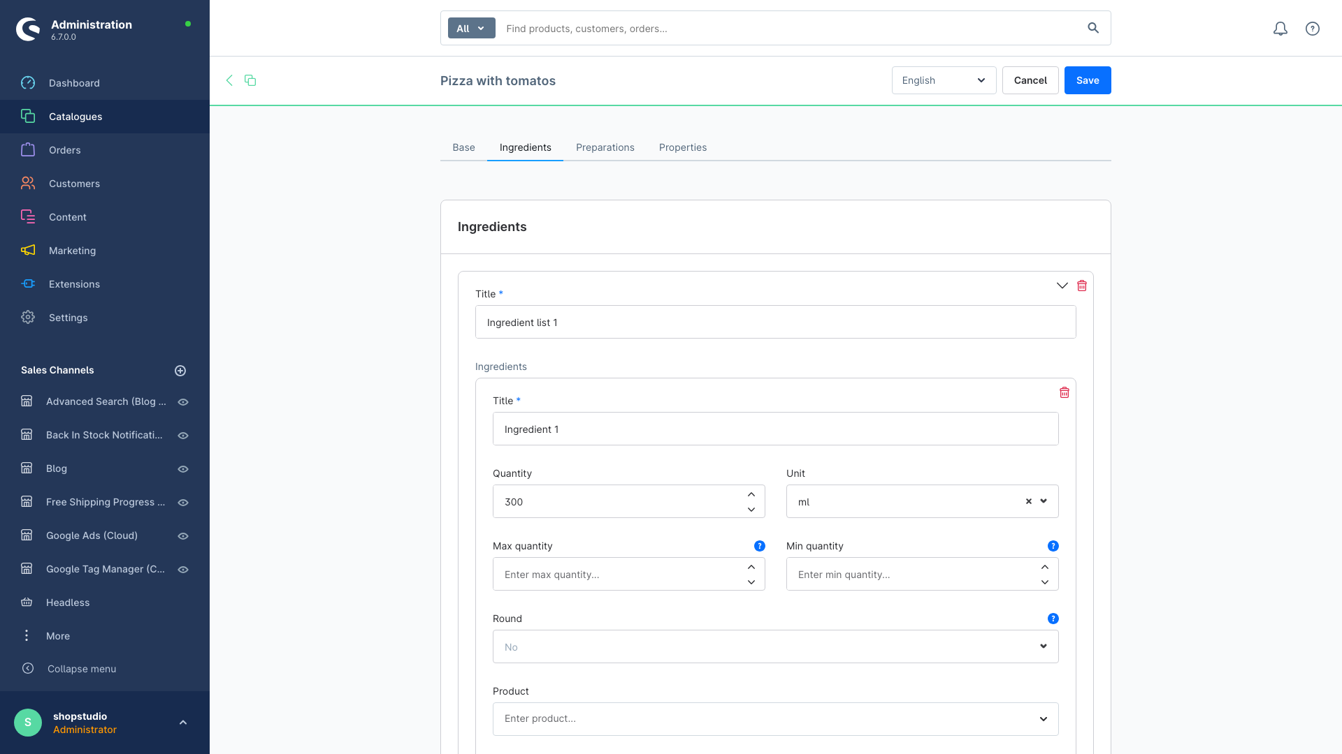Click the duplicate recipe icon

click(x=250, y=80)
